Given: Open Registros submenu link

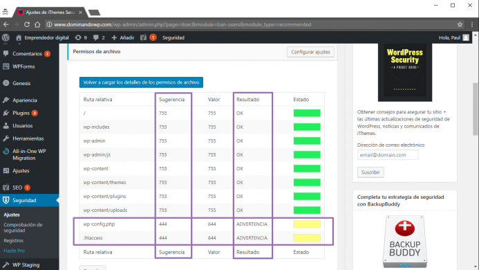Looking at the screenshot, I should pyautogui.click(x=13, y=241).
